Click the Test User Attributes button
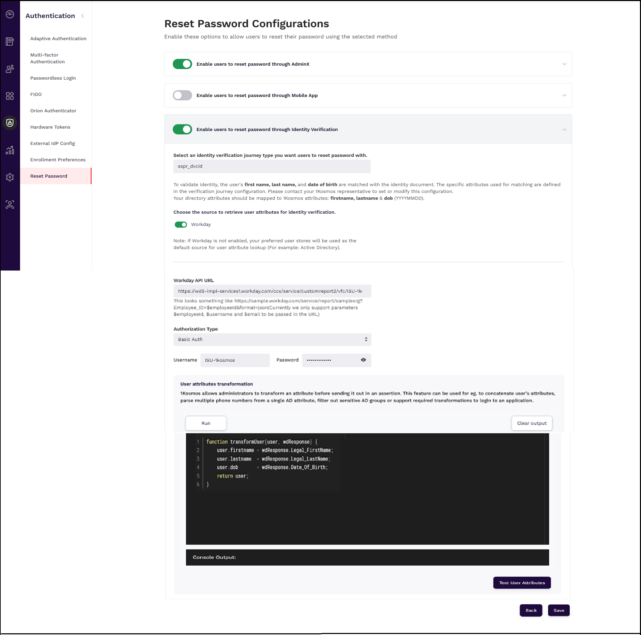 (522, 583)
